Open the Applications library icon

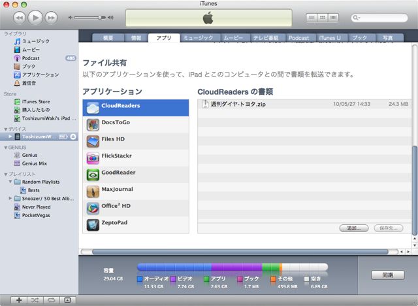tap(17, 75)
